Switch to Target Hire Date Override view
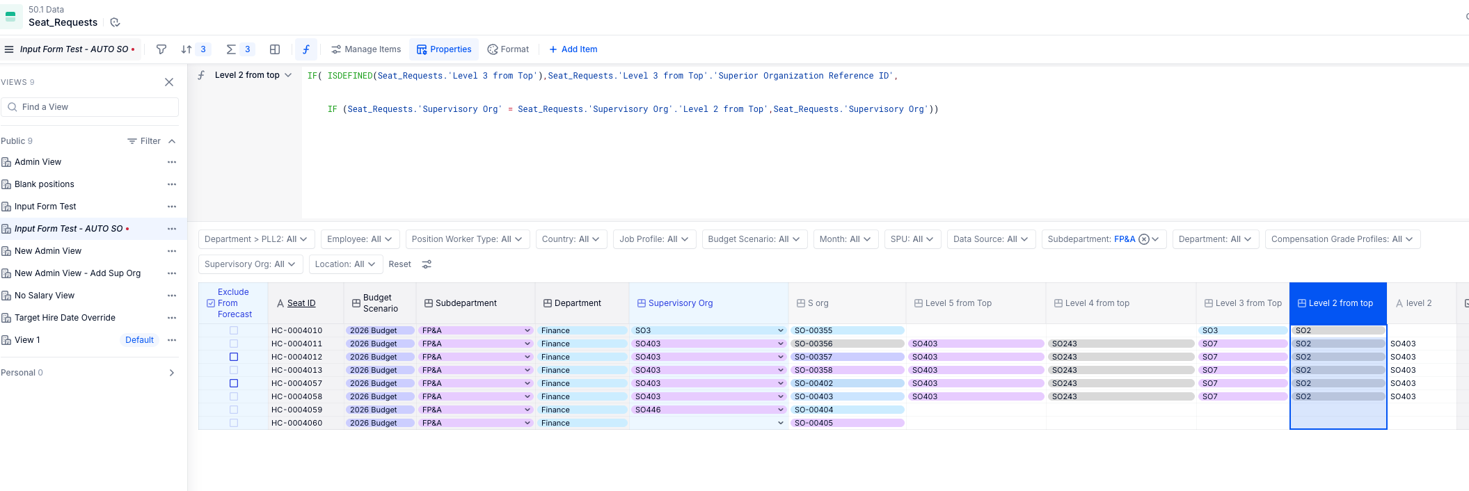The height and width of the screenshot is (491, 1469). click(65, 318)
